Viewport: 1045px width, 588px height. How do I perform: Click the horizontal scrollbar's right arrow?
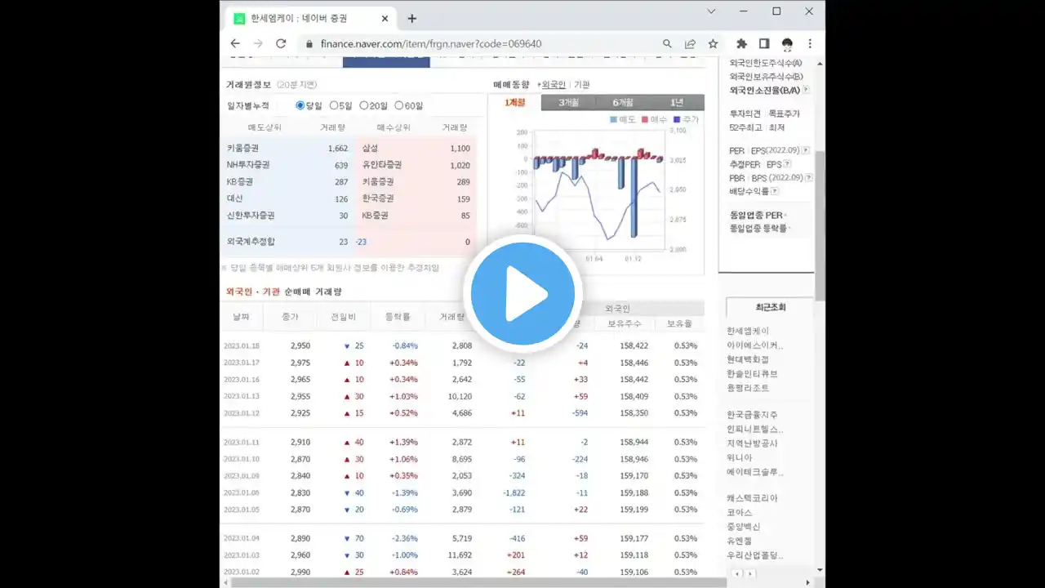tap(808, 582)
